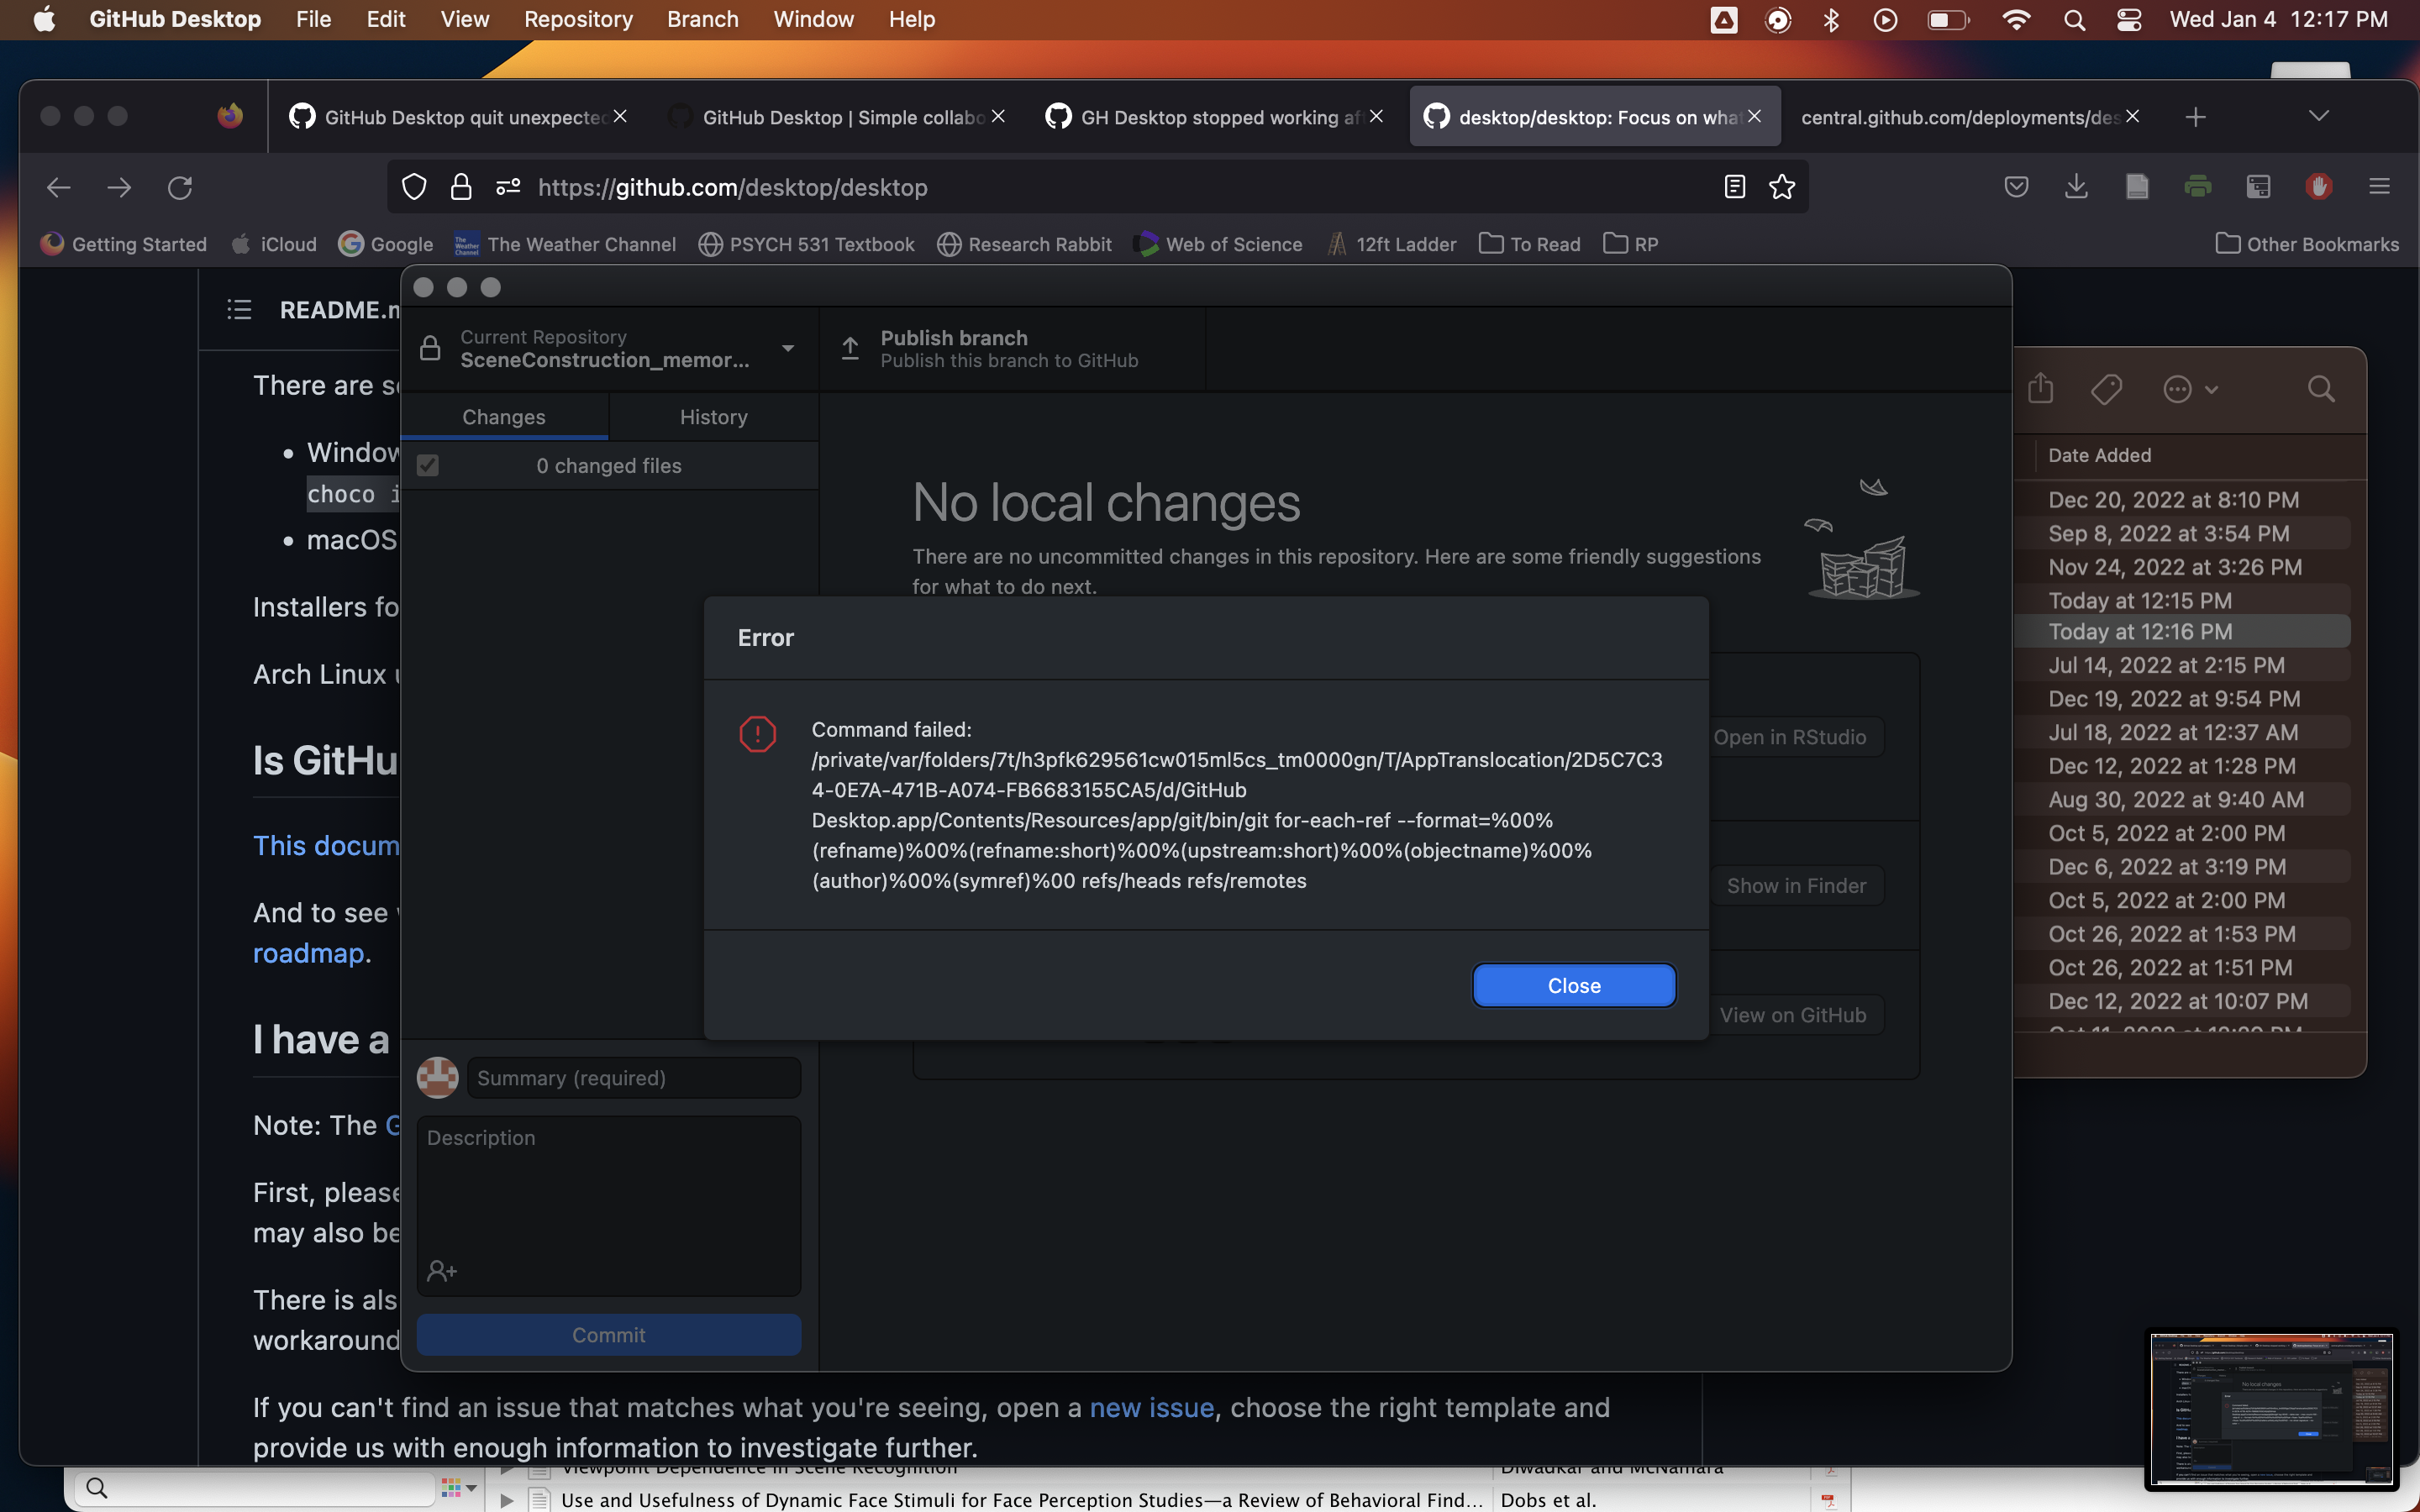Viewport: 2420px width, 1512px height.
Task: Open the Firefox tab list chevron
Action: pos(2318,116)
